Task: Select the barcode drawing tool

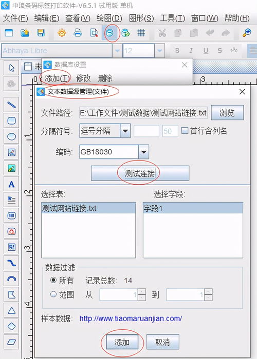Action: pyautogui.click(x=11, y=216)
